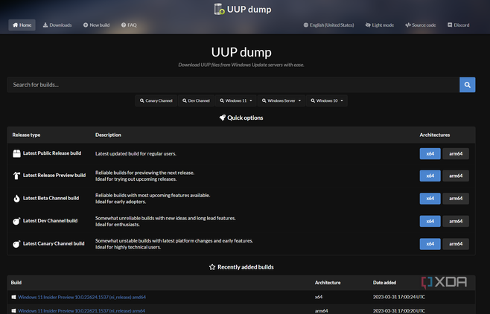
Task: Click the 'Latest Beta Channel build' label
Action: tap(51, 198)
